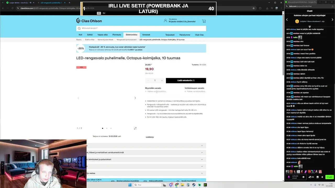Screen dimensions: 335x188
Task: Collapse leaderboard with the small chevron
Action: [x=310, y=27]
